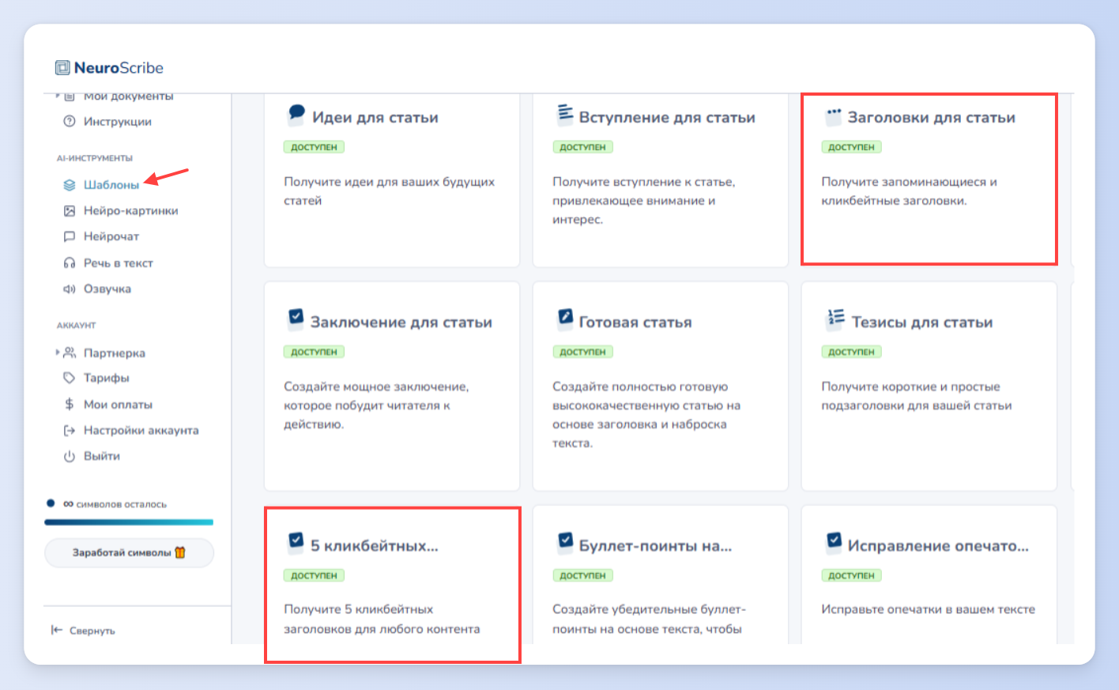Click Выйти to log out
This screenshot has height=690, width=1119.
click(x=102, y=457)
